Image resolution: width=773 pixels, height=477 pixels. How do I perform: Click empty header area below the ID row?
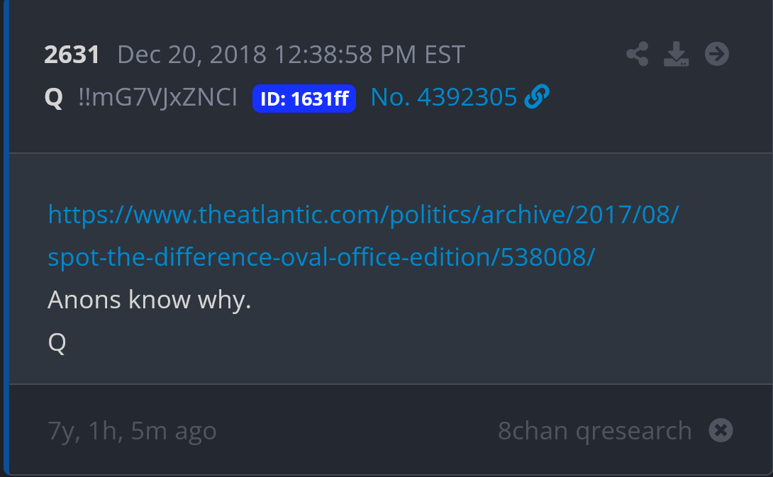(389, 132)
